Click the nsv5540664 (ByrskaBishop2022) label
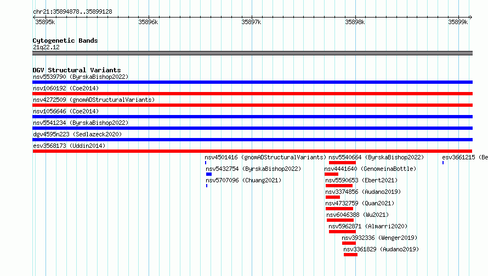 coord(376,157)
